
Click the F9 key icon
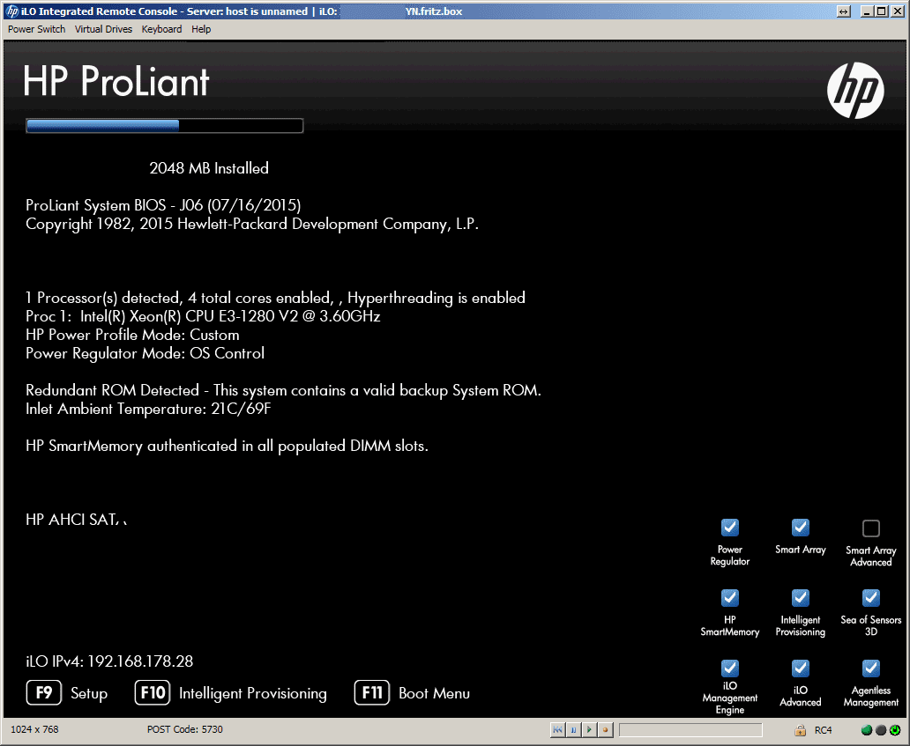(x=44, y=692)
